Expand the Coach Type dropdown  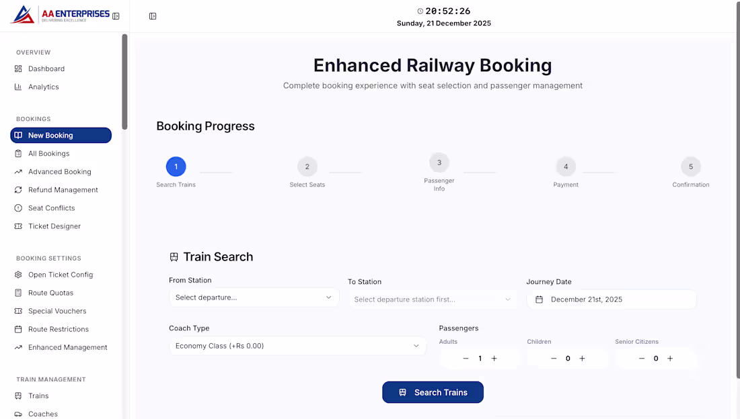click(x=298, y=345)
